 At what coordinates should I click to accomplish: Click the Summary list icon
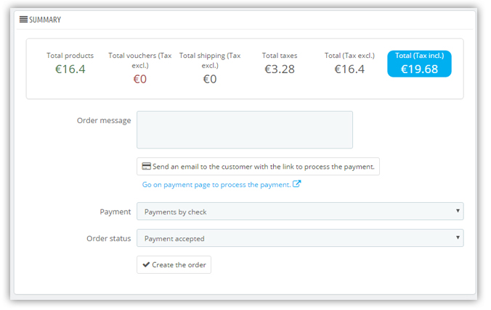[23, 20]
